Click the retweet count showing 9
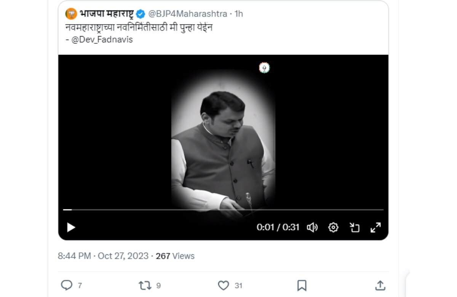The image size is (457, 297). tap(157, 285)
